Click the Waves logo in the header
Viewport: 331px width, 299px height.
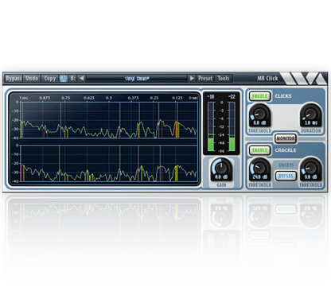coord(304,79)
